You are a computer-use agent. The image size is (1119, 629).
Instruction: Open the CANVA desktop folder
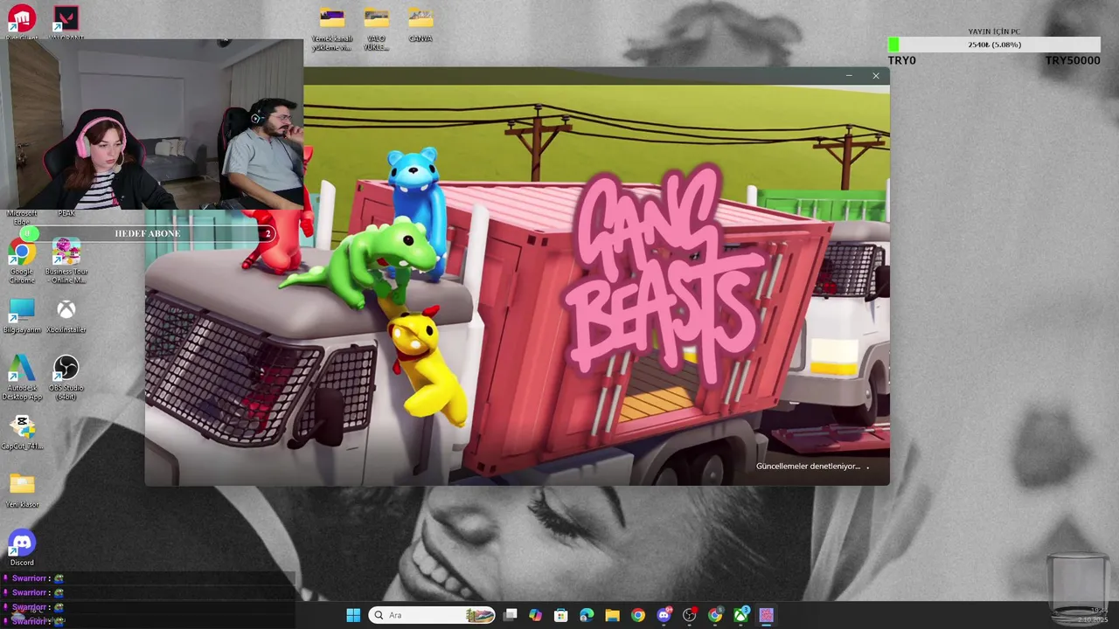[420, 24]
